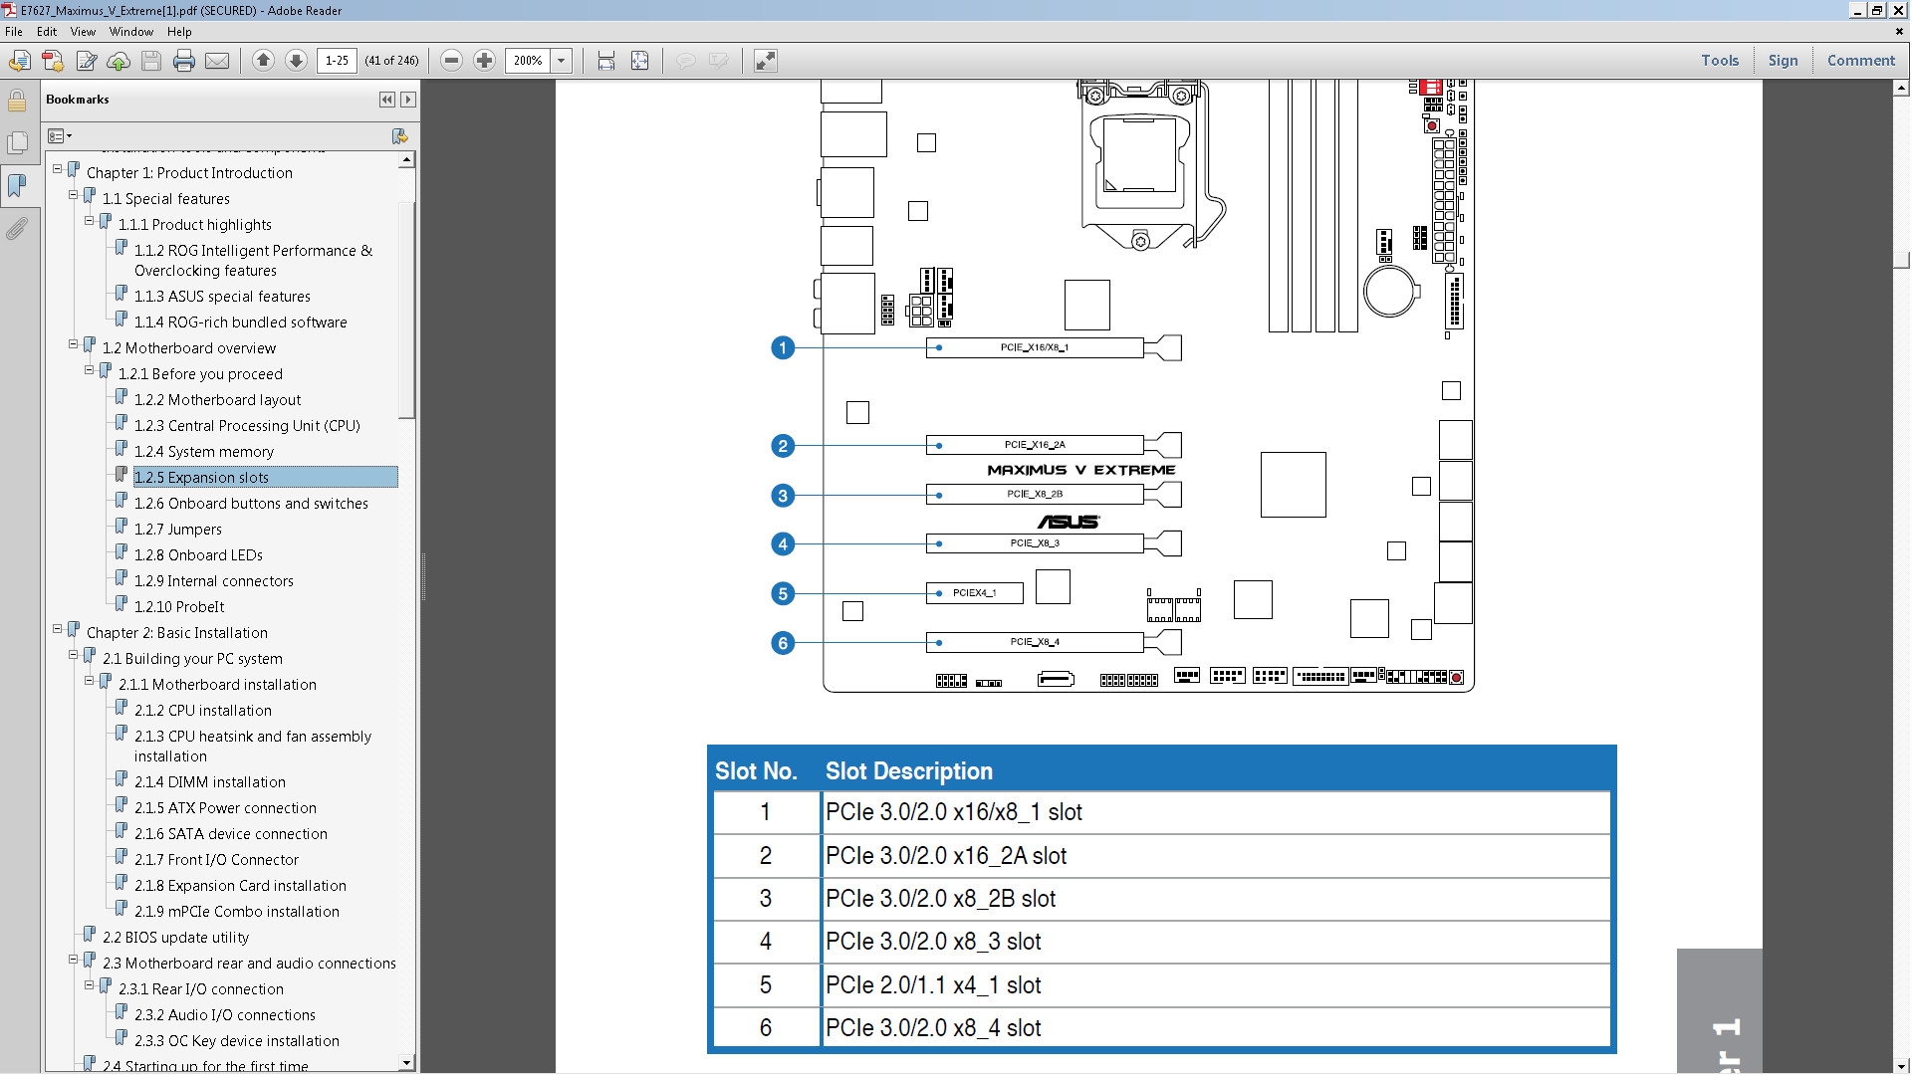Open the Window menu

[131, 32]
